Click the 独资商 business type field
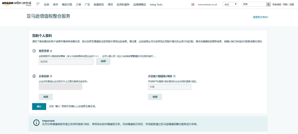Image resolution: width=298 pixels, height=134 pixels. point(66,62)
